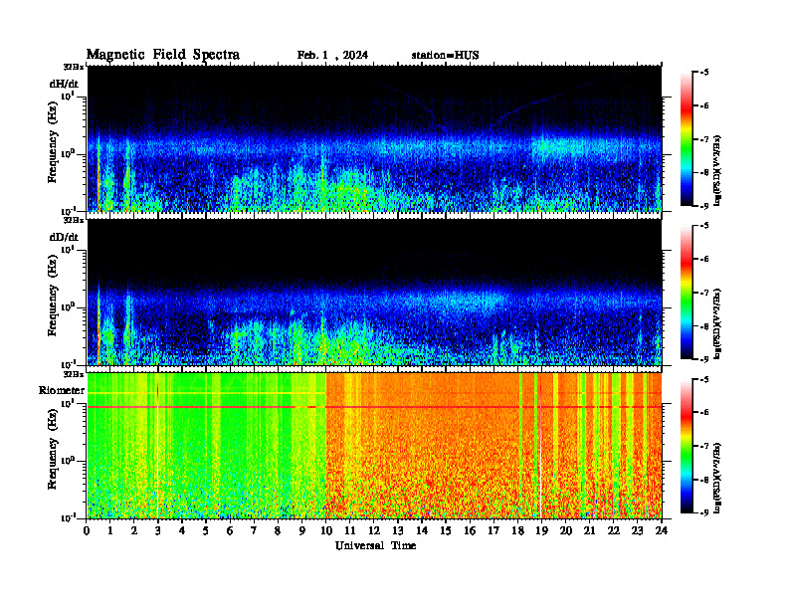Click the '-9' value on dH/dt color scale
The height and width of the screenshot is (609, 788).
[703, 206]
